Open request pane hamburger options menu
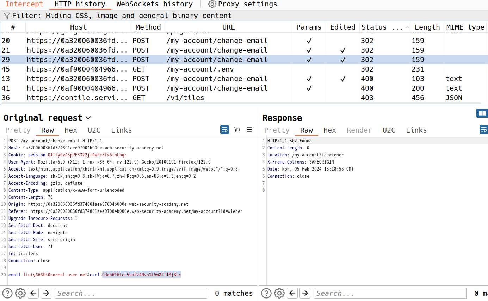This screenshot has height=301, width=488. (249, 130)
